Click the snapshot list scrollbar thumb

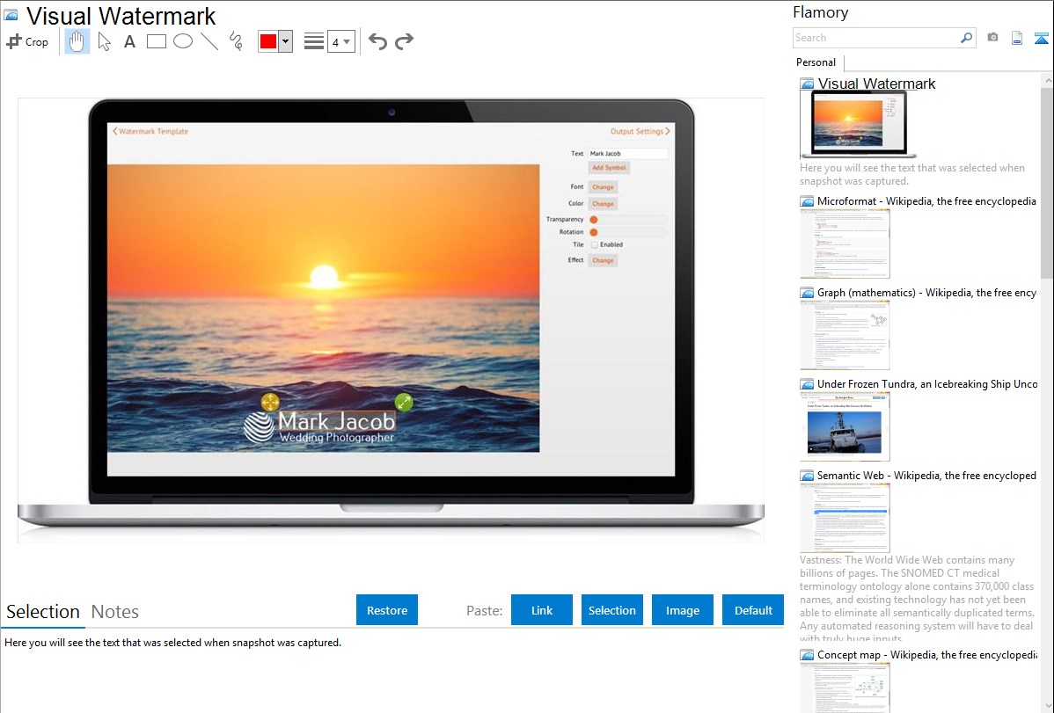click(x=1047, y=183)
